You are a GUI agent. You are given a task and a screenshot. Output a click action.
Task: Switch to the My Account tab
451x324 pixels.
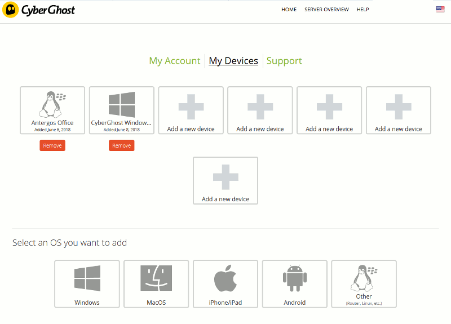175,61
